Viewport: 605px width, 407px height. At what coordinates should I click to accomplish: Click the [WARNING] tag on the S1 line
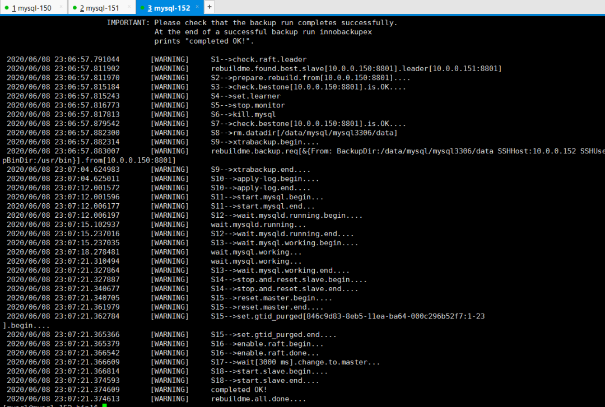(170, 59)
